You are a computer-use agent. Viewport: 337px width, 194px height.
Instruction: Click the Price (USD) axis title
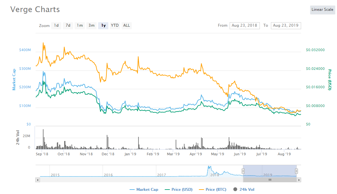tap(330, 80)
